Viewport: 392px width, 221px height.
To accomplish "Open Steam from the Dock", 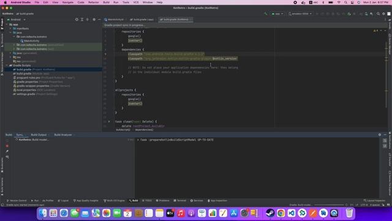I will click(x=270, y=213).
